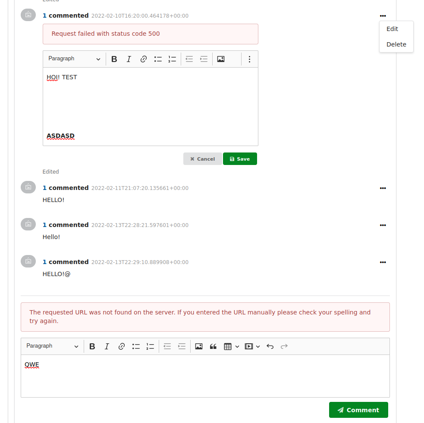This screenshot has height=423, width=424.
Task: Insert a block quote in the comment box
Action: 213,346
